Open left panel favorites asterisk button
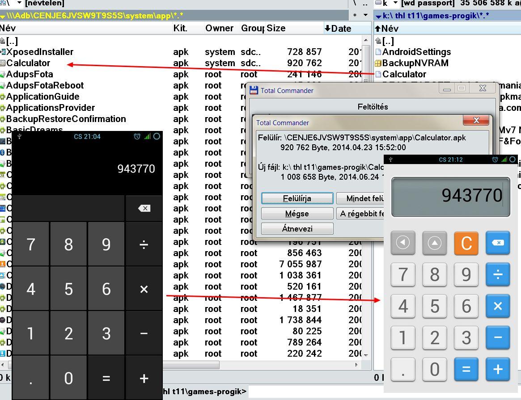521x400 pixels. coord(355,15)
